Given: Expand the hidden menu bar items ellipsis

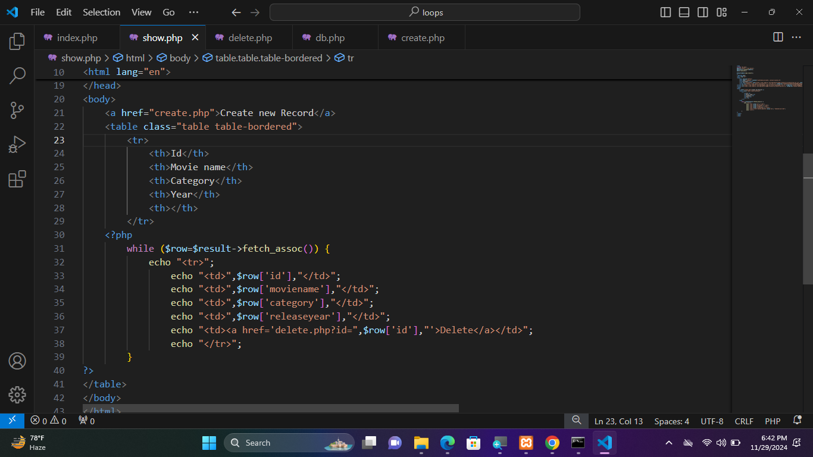Looking at the screenshot, I should [193, 12].
